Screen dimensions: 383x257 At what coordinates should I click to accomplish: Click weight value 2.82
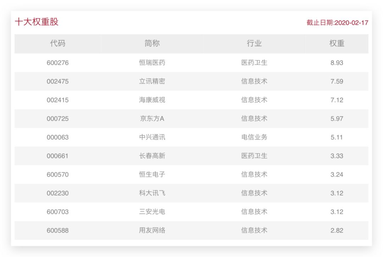tap(337, 231)
